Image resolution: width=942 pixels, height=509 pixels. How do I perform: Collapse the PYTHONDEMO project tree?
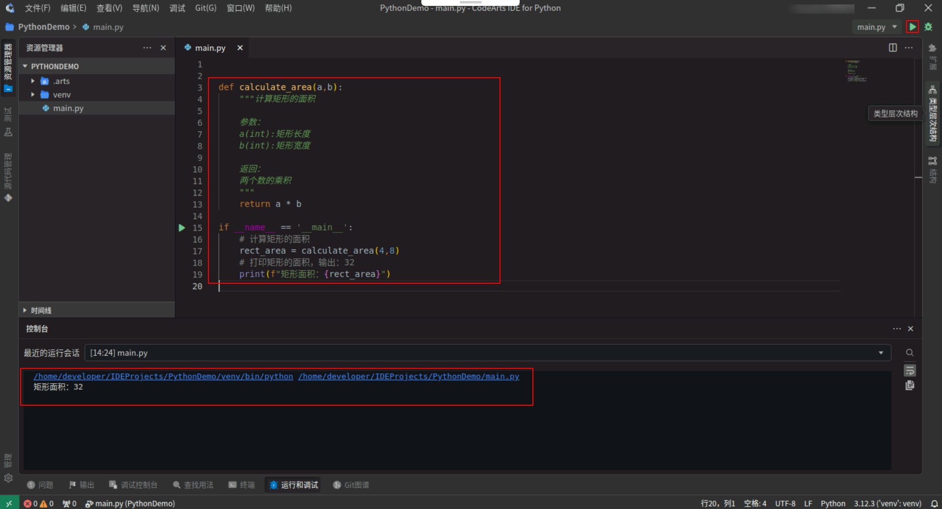(x=25, y=66)
